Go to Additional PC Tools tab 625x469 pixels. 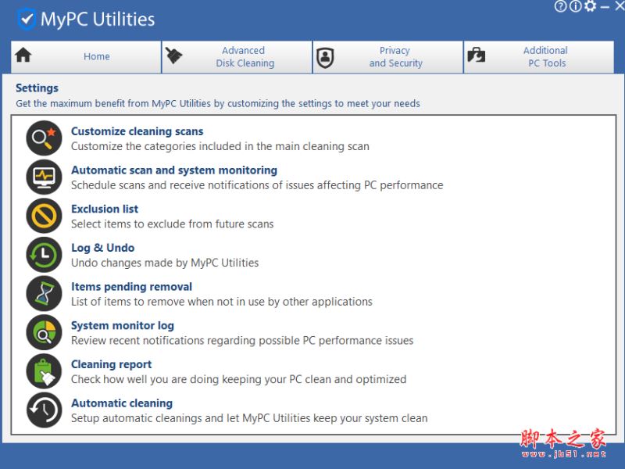tap(539, 56)
